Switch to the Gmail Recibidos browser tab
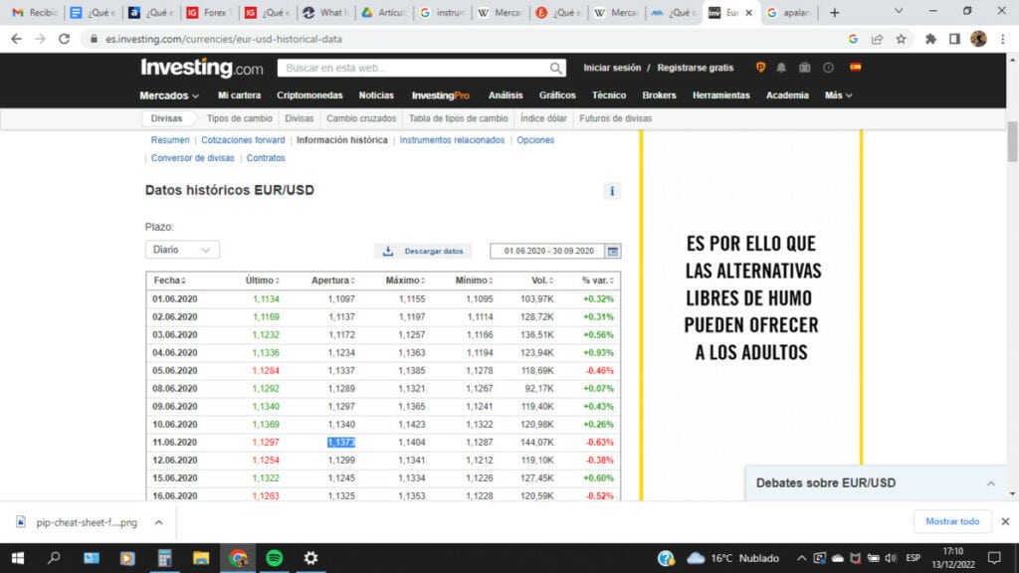 [35, 12]
